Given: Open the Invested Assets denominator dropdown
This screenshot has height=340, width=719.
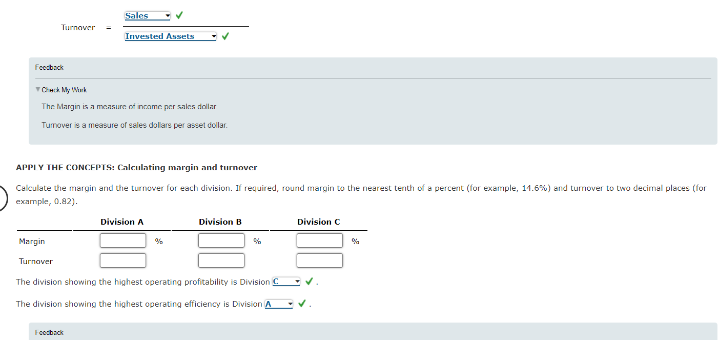Looking at the screenshot, I should tap(171, 36).
